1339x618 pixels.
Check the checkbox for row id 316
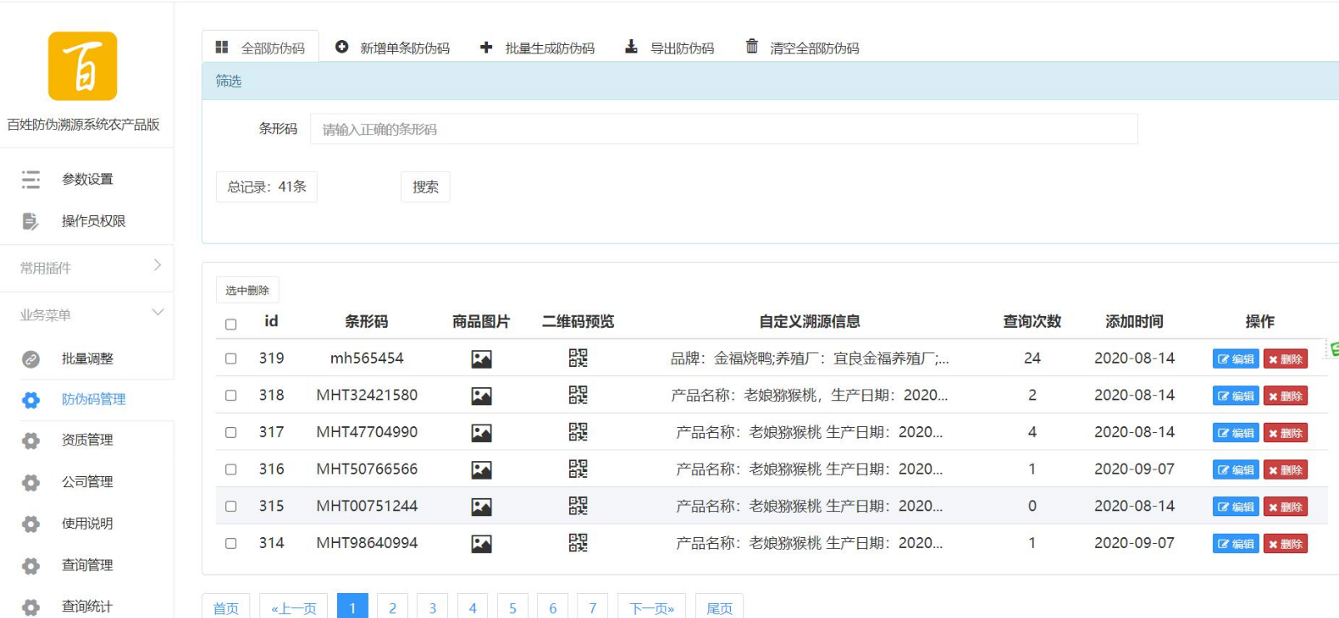(x=231, y=470)
